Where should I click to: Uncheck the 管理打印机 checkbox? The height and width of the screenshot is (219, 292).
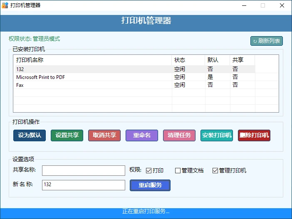point(215,170)
